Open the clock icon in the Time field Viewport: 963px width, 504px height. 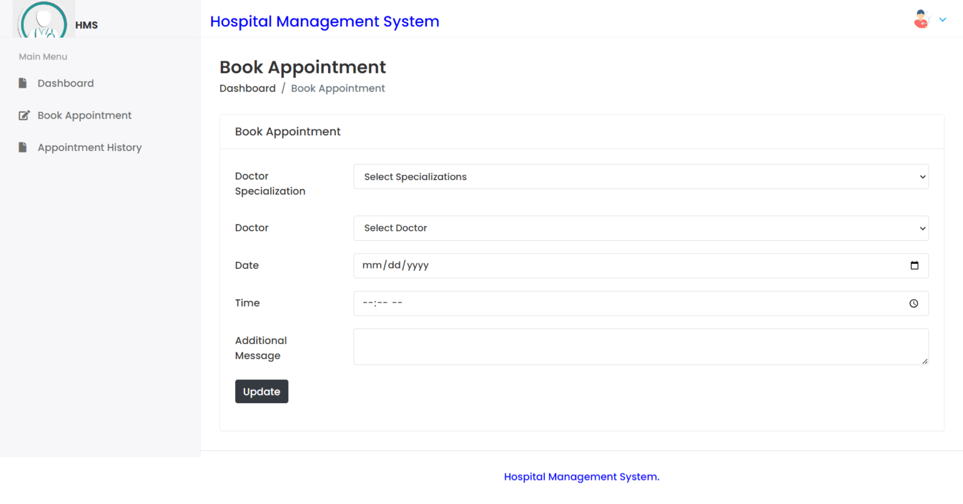click(915, 303)
